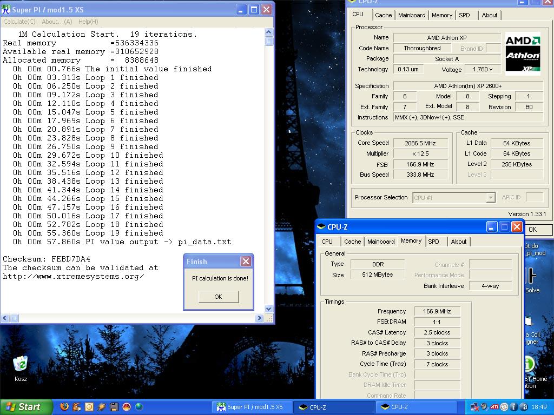Select the SPD tab in the Memory CPU-Z window
554x415 pixels.
click(x=433, y=242)
